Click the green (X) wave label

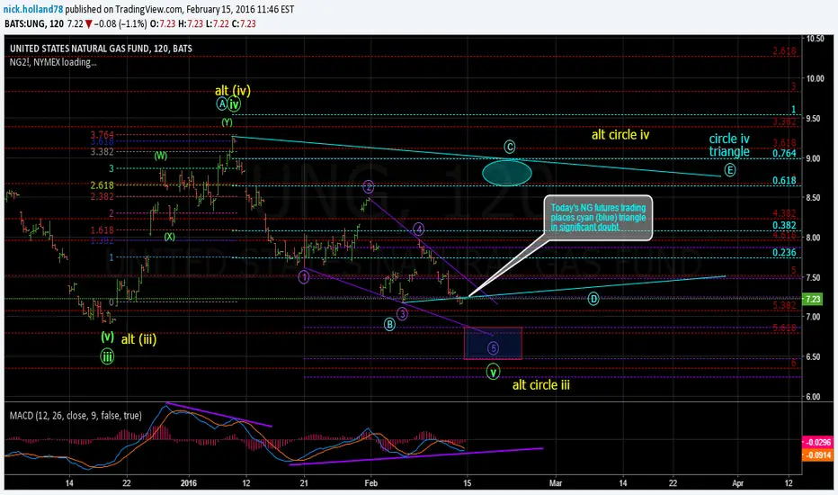click(169, 236)
